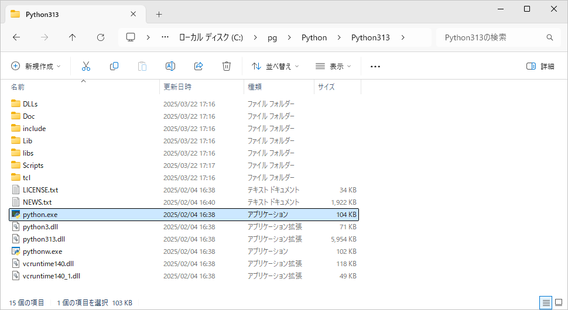Refresh the folder view

pos(101,37)
